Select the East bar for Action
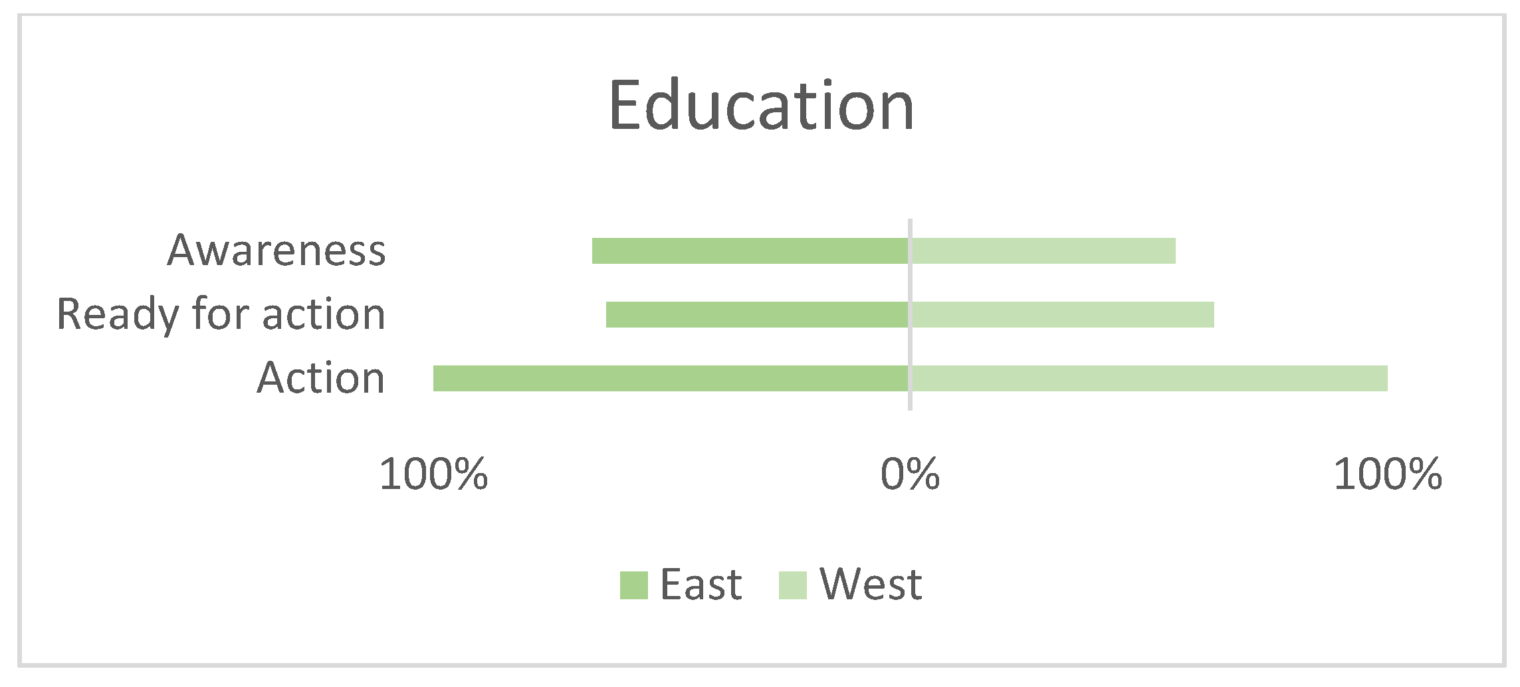Viewport: 1520px width, 687px height. [670, 379]
